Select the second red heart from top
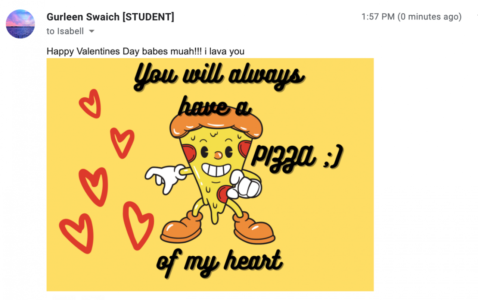Image resolution: width=478 pixels, height=300 pixels. coord(122,142)
